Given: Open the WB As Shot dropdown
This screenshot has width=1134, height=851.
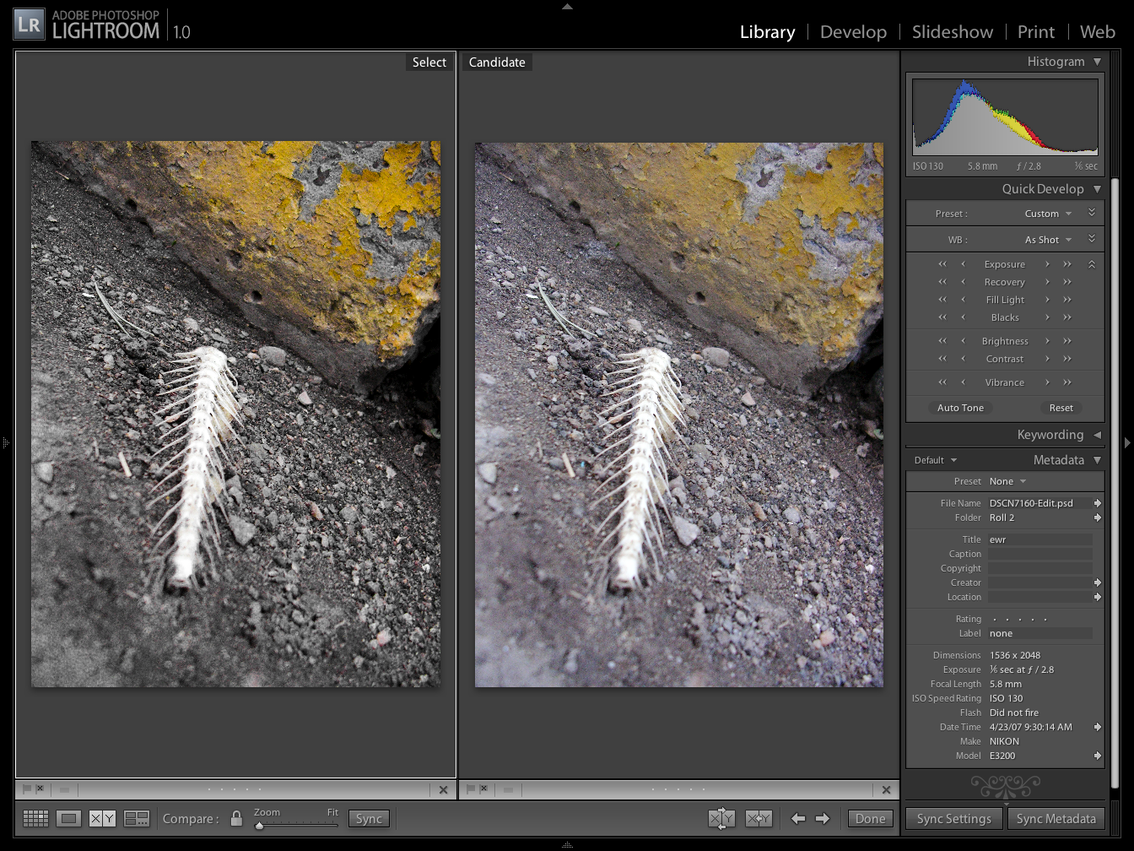Looking at the screenshot, I should pos(1048,240).
